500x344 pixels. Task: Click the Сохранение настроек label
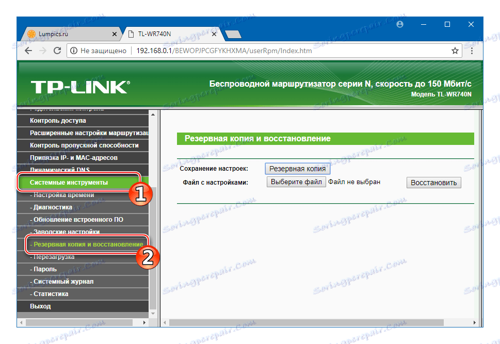coord(214,169)
